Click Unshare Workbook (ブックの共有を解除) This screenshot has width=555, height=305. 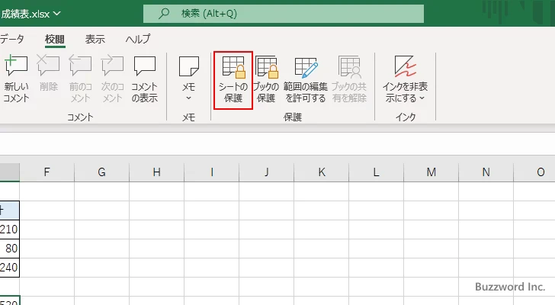(x=349, y=79)
